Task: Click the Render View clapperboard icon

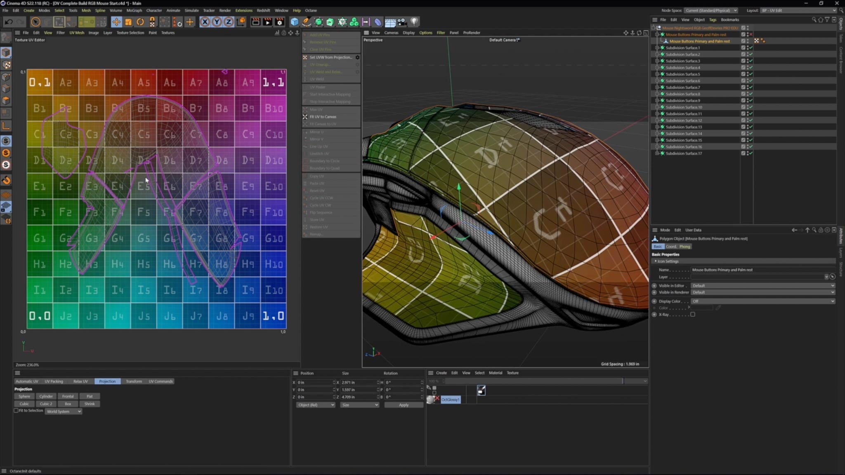Action: [x=256, y=22]
